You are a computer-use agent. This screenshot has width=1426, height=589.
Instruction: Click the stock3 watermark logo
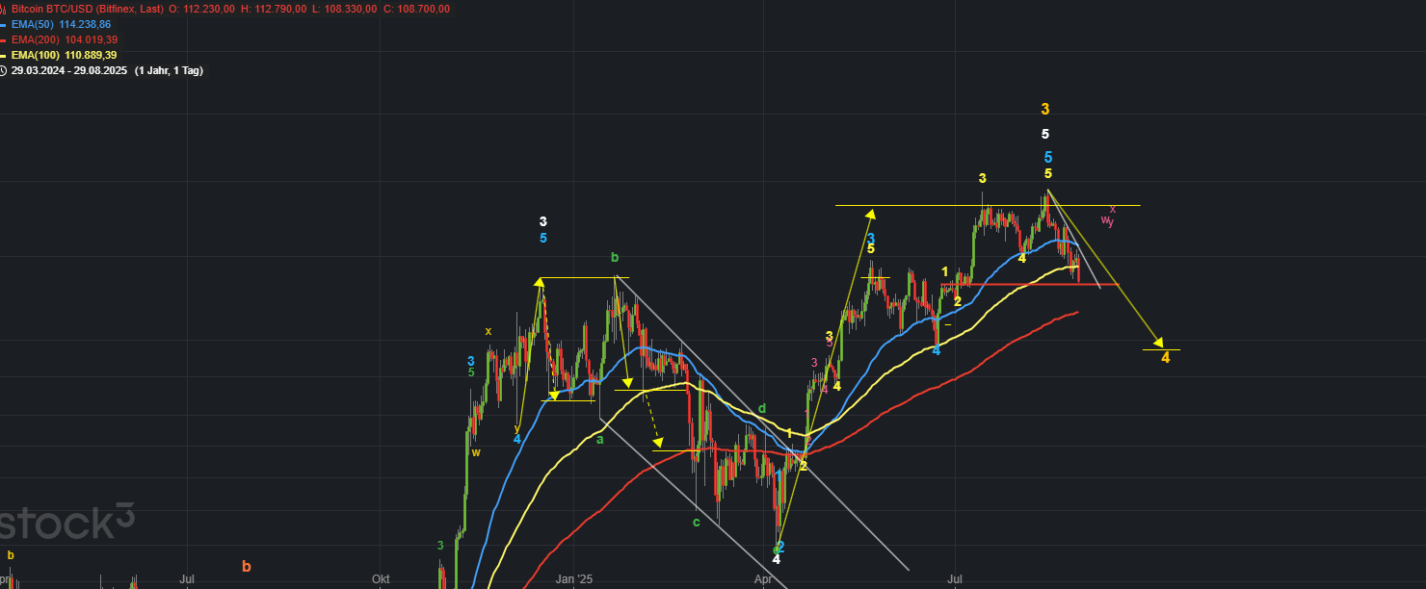click(66, 523)
